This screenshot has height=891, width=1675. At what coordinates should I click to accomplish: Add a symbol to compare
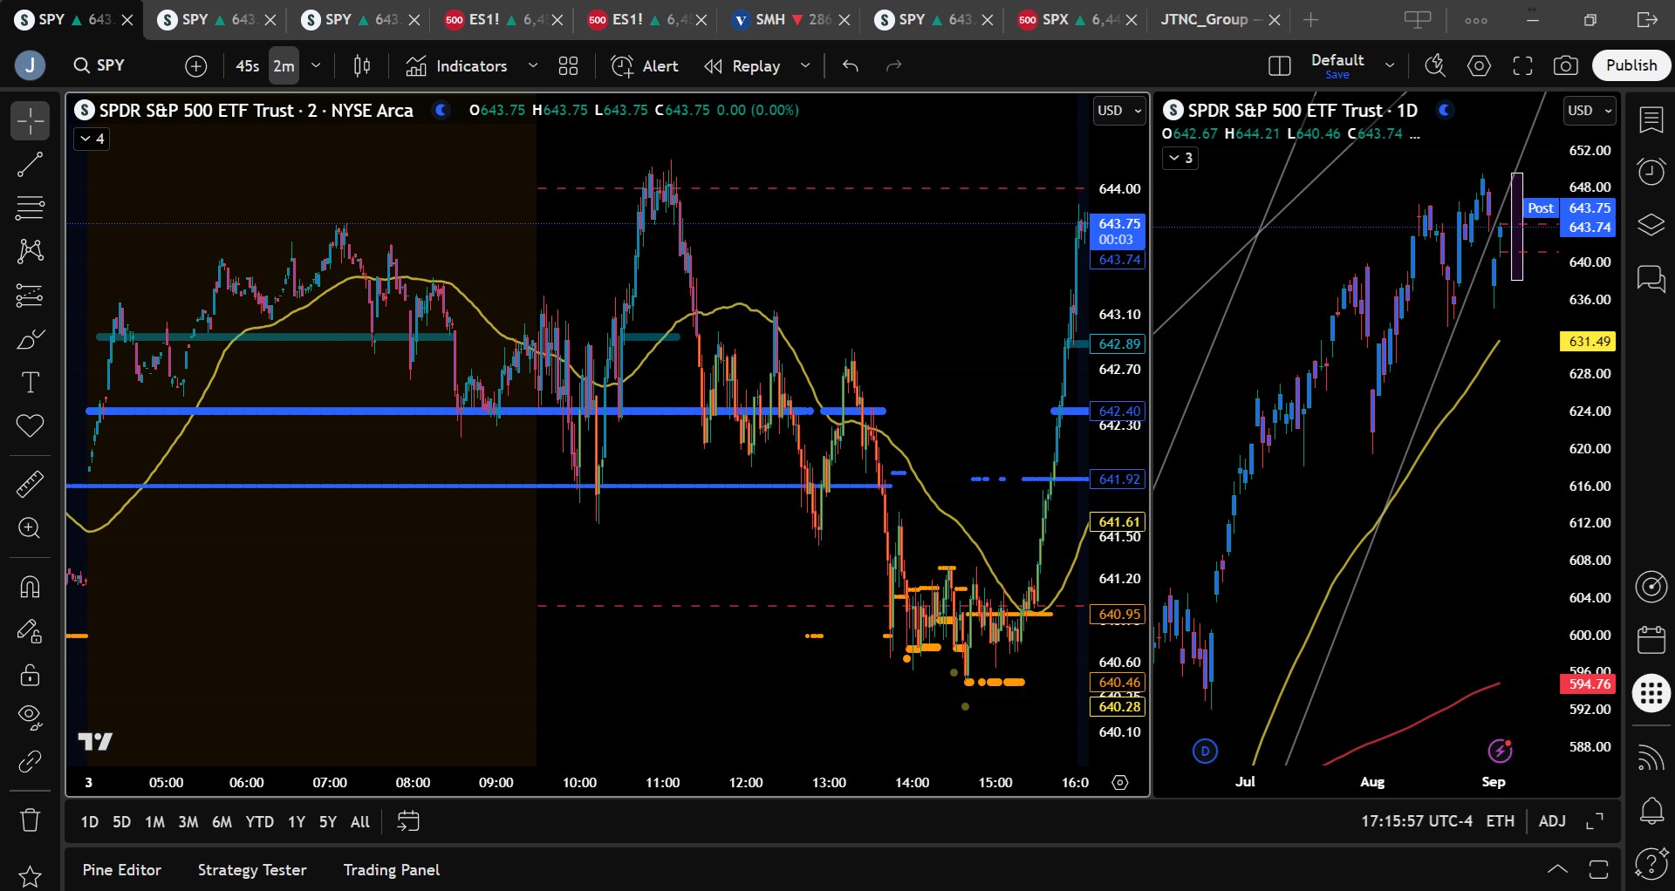[196, 65]
